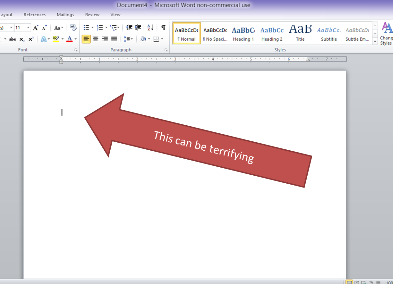Expand the Borders dropdown arrow
Screen dimensions: 417x284
tap(162, 39)
